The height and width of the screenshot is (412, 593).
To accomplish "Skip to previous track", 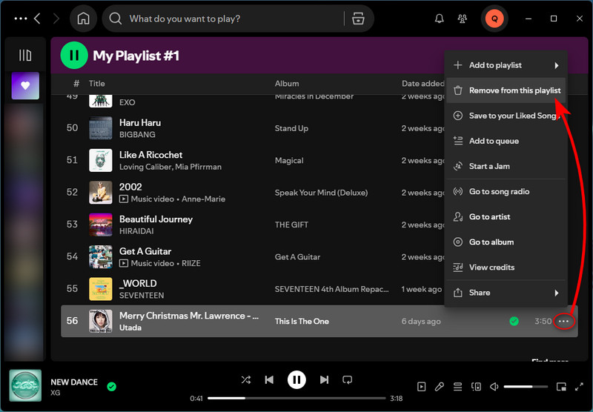I will pos(269,379).
